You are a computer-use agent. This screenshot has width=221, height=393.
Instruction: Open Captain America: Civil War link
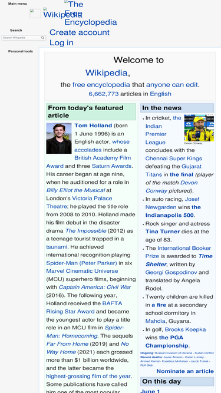pos(95,287)
